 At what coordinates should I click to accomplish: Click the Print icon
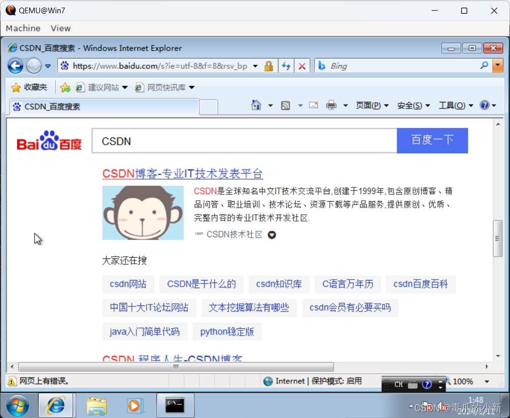331,105
